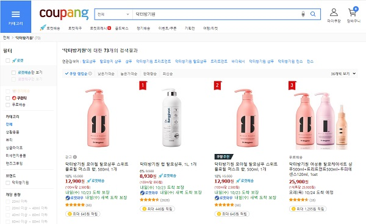The height and width of the screenshot is (224, 366).
Task: Check the brand 닥터방기원 filter checkbox
Action: pyautogui.click(x=8, y=183)
